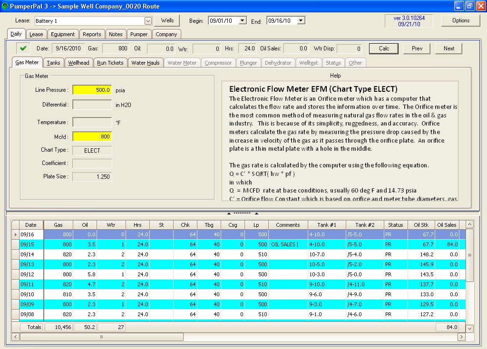Image resolution: width=487 pixels, height=349 pixels.
Task: Select the Wellhead sub-tab
Action: 78,63
